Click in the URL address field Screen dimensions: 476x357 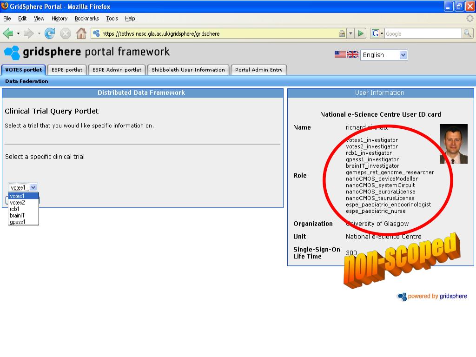coord(218,33)
